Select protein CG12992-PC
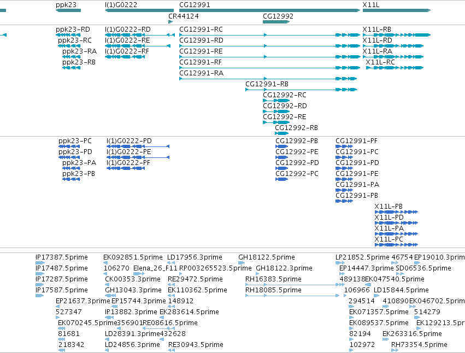Image resolution: width=465 pixels, height=353 pixels. coord(282,179)
